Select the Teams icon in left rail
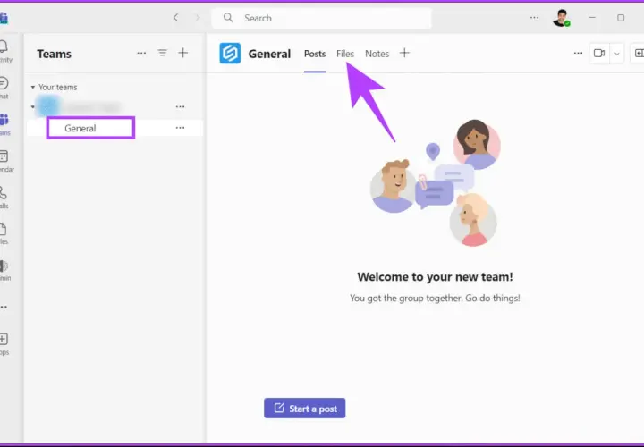 [x=4, y=124]
